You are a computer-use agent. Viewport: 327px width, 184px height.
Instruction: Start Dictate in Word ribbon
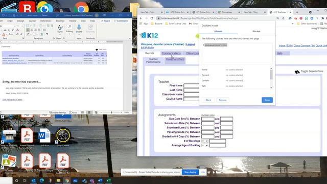[x=79, y=29]
